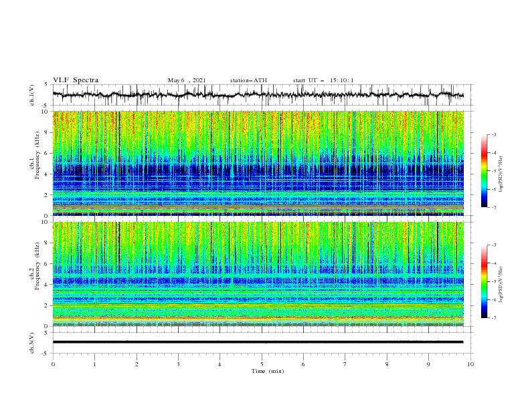Click the ch.1 frequency tick label "4"
The height and width of the screenshot is (409, 530).
coord(46,174)
